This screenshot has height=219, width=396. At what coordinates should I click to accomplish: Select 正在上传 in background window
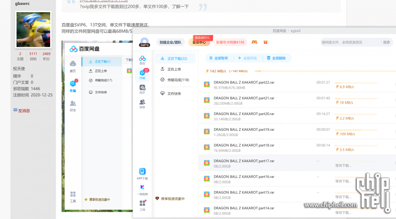(x=102, y=71)
